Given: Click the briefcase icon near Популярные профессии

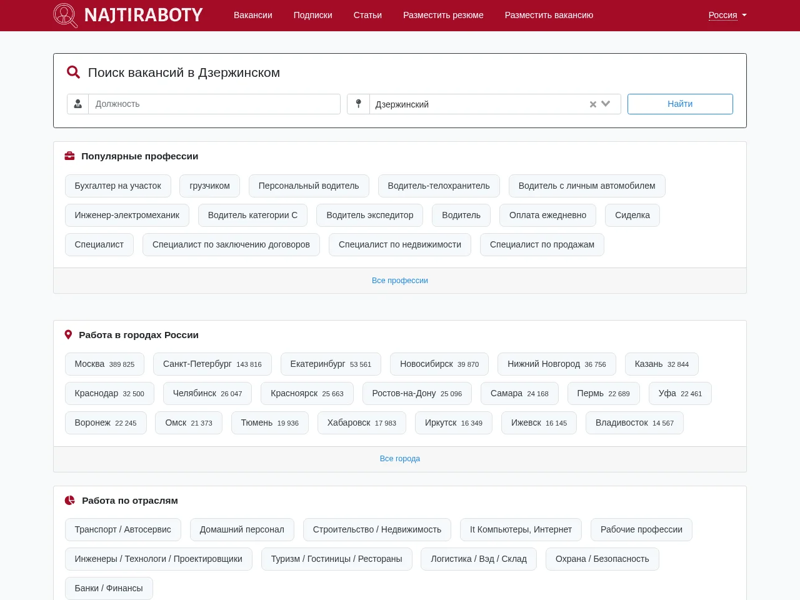Looking at the screenshot, I should (x=70, y=156).
